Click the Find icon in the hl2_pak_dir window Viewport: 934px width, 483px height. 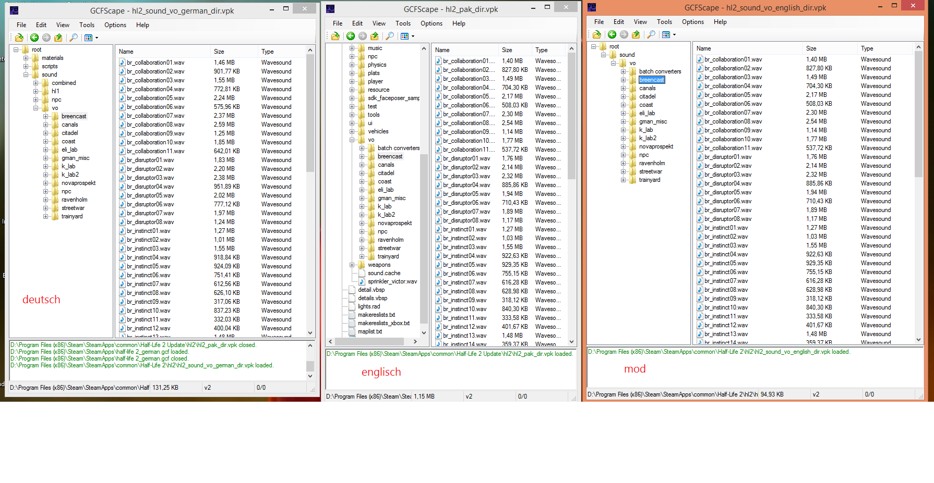click(x=390, y=36)
